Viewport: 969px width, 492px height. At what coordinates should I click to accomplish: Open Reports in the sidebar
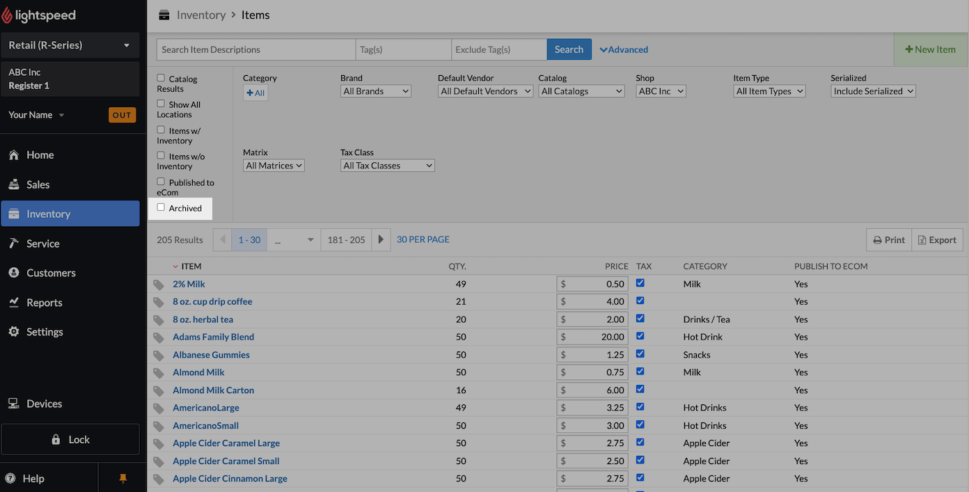70,303
